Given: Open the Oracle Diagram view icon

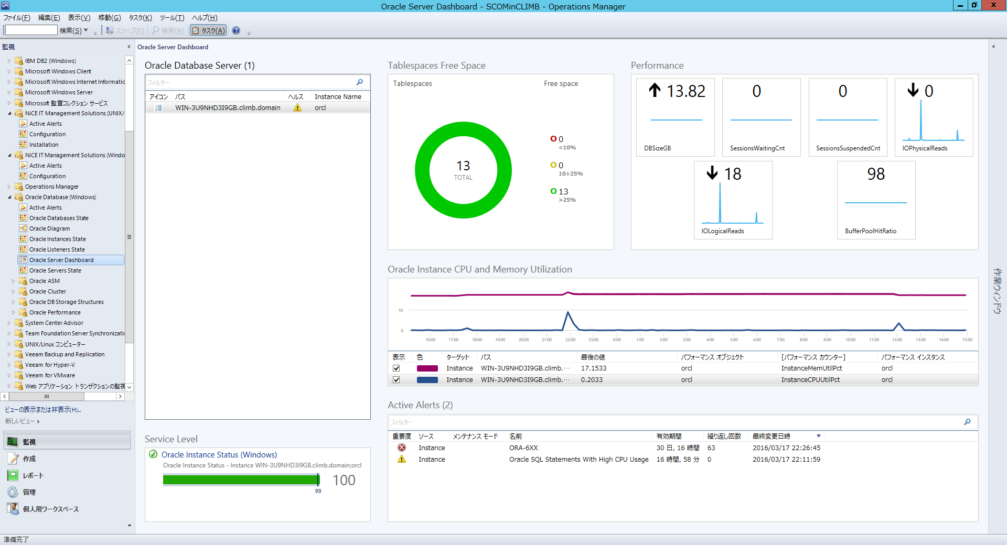Looking at the screenshot, I should pyautogui.click(x=23, y=228).
